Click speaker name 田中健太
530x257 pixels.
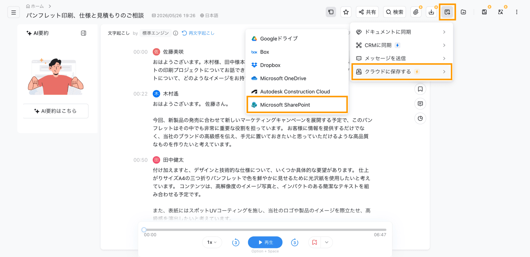point(173,160)
